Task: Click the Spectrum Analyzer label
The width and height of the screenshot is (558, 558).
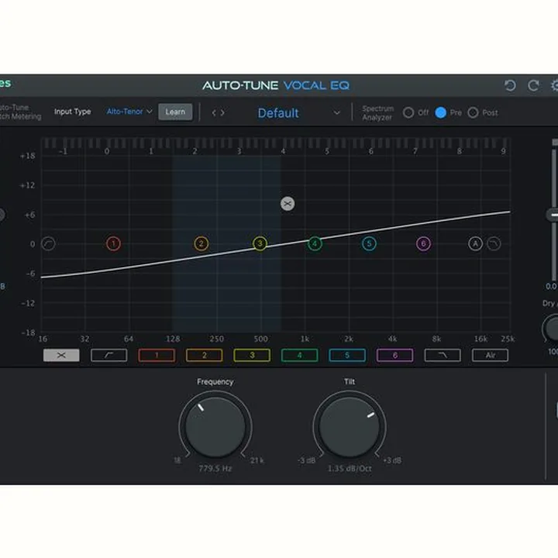Action: click(x=378, y=113)
